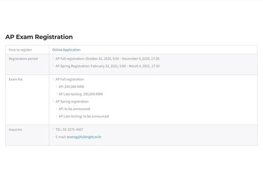263x174 pixels.
Task: Click the AP Late-testing: 290,000 KRW text
Action: tap(81, 94)
